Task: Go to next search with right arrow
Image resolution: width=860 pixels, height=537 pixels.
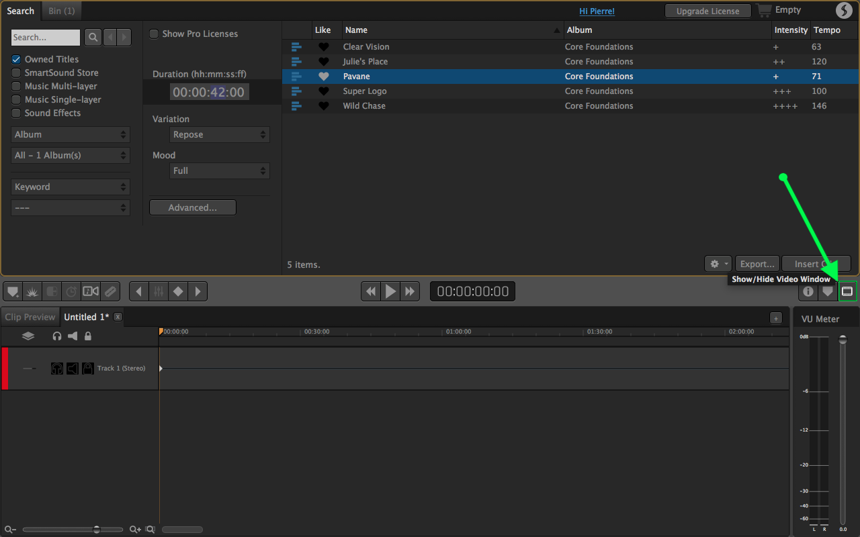Action: tap(124, 37)
